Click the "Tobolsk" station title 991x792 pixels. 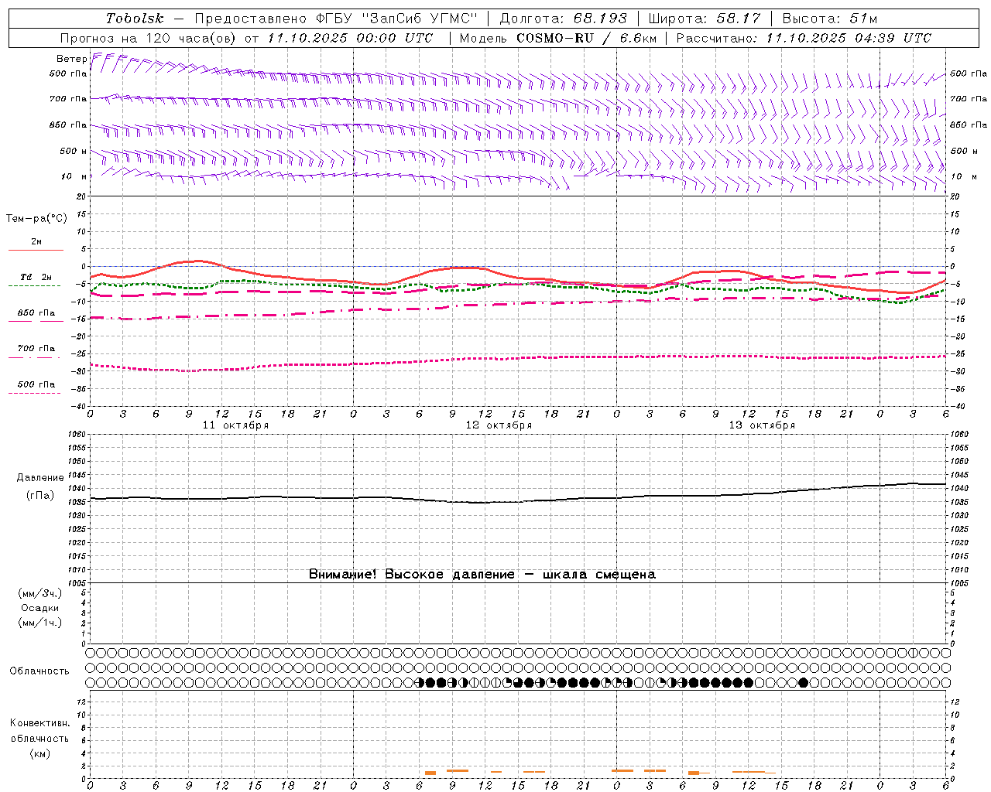click(x=135, y=19)
